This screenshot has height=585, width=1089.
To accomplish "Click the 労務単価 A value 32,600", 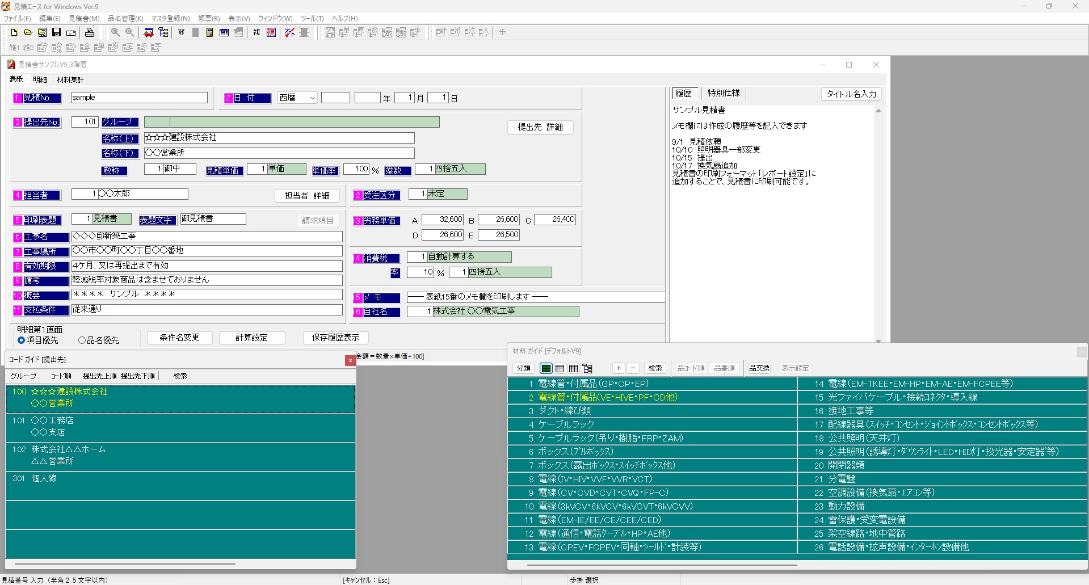I will click(443, 220).
